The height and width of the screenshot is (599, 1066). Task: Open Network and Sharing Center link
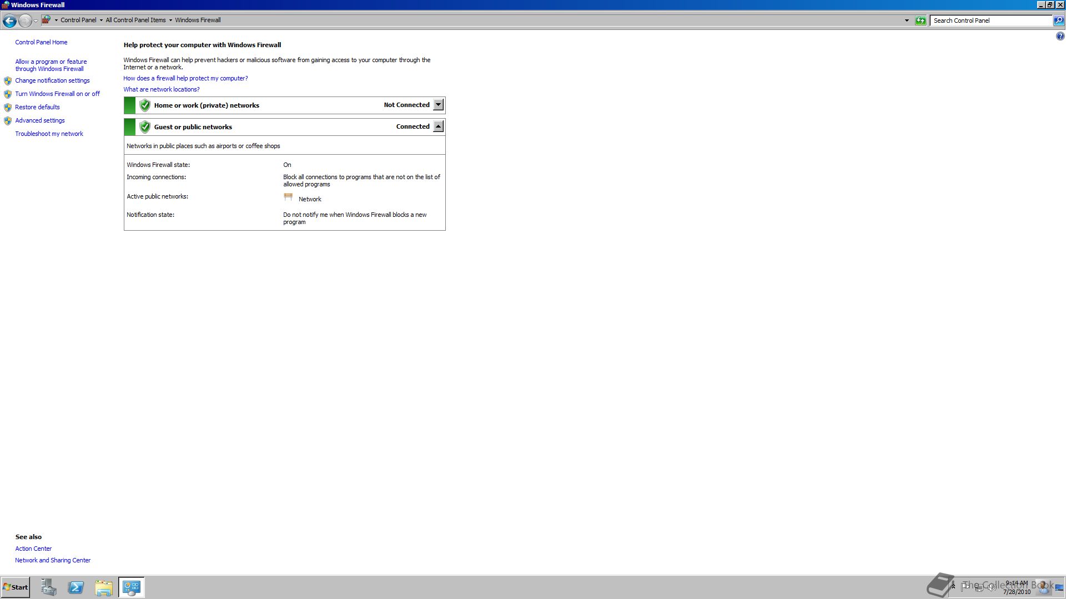(53, 560)
